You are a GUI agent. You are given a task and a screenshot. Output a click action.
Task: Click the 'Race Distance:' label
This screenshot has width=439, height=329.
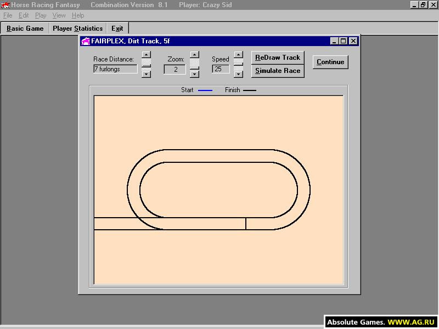click(x=114, y=59)
